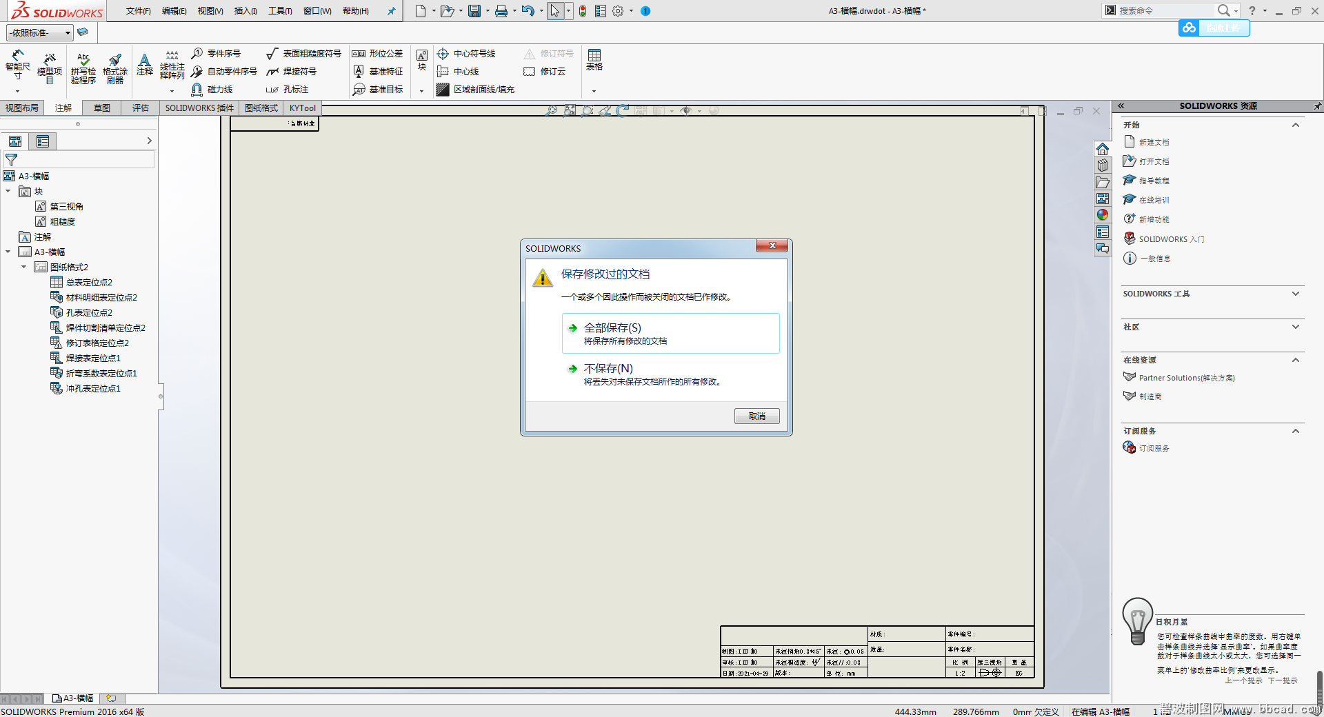
Task: Click the Undo toolbar icon
Action: click(528, 11)
